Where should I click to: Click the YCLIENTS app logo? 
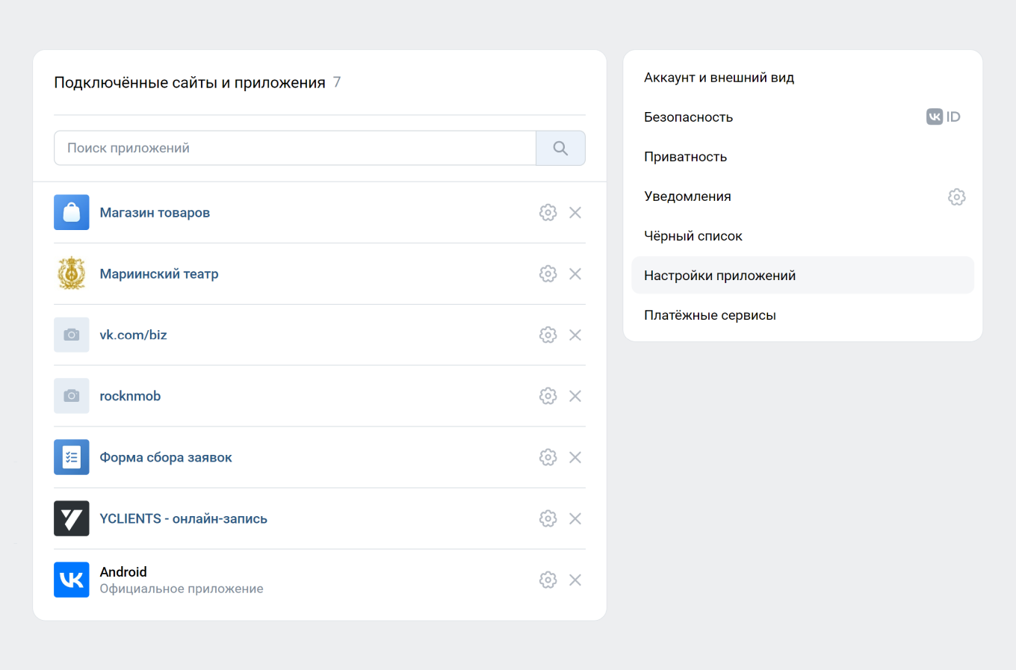[72, 519]
